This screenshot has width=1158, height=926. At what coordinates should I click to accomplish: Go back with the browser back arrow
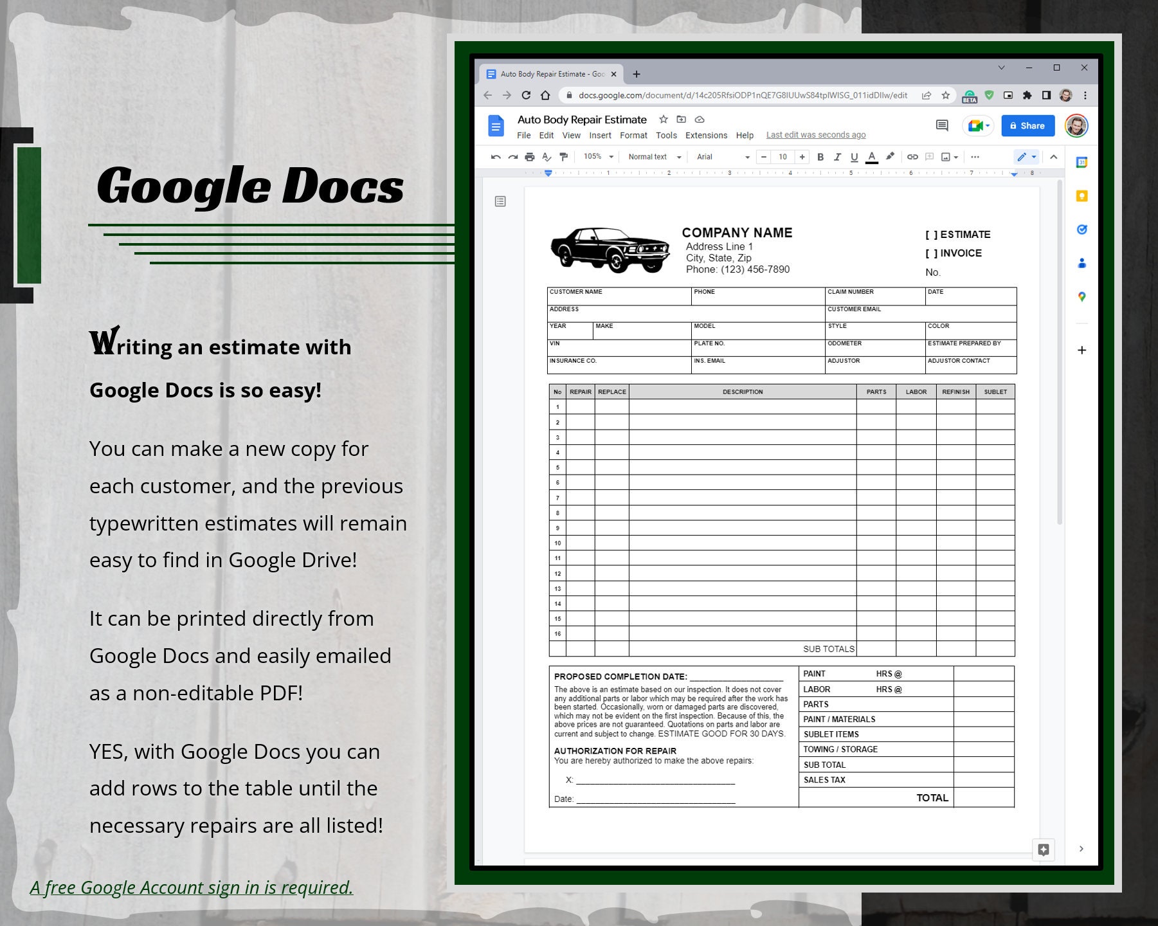click(x=487, y=95)
